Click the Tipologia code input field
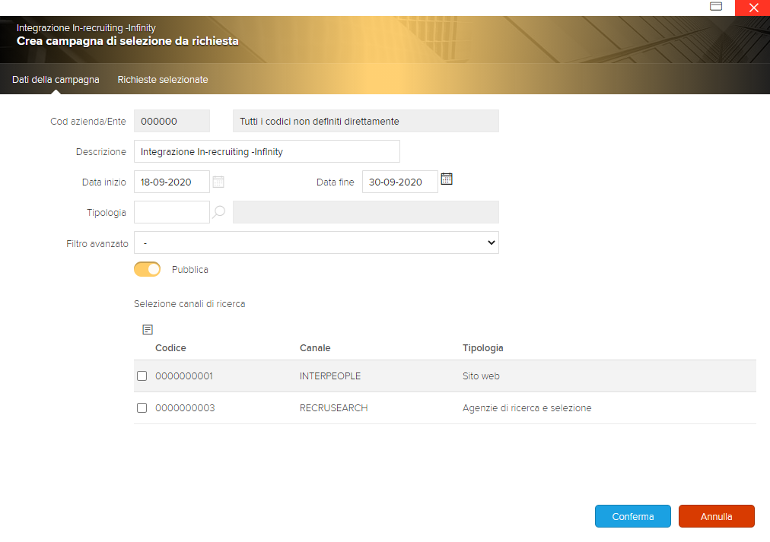 (x=172, y=212)
